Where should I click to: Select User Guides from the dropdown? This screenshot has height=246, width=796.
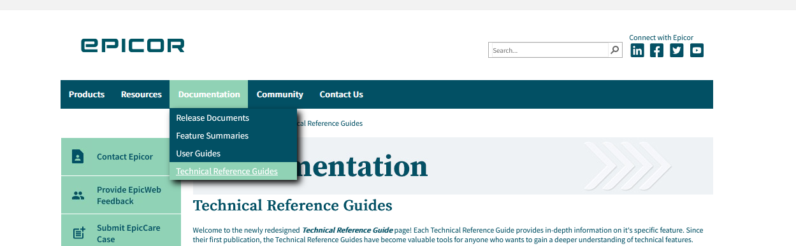[x=233, y=153]
